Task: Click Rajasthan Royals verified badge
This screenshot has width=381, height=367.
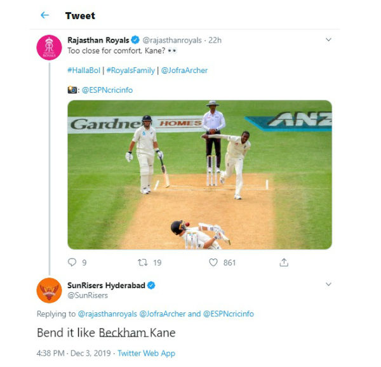Action: (135, 40)
